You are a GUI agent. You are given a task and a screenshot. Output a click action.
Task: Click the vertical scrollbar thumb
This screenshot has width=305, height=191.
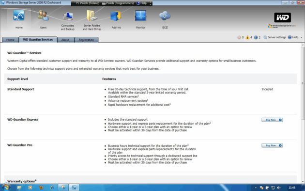pos(303,83)
